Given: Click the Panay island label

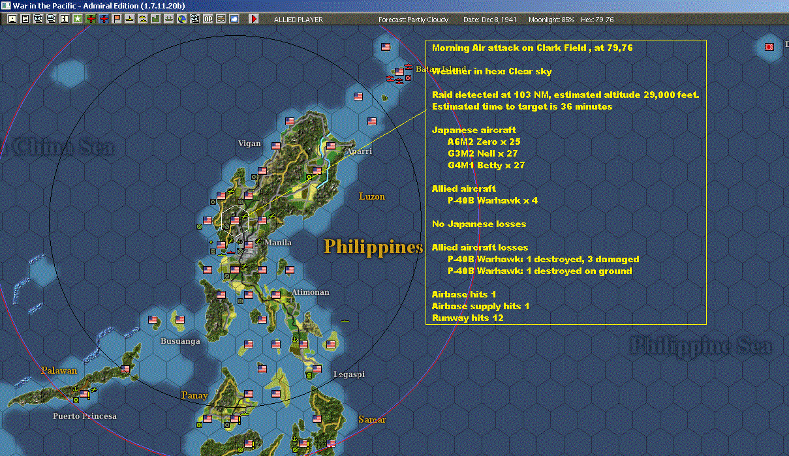Looking at the screenshot, I should click(x=194, y=395).
